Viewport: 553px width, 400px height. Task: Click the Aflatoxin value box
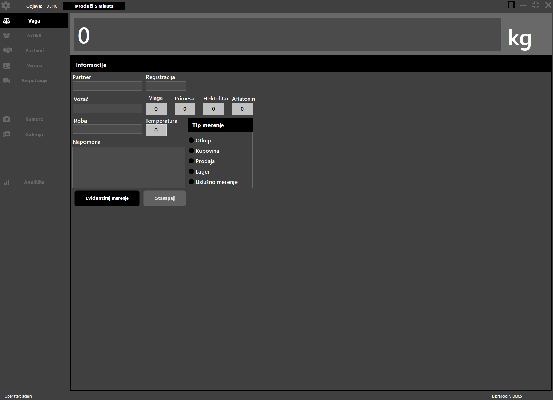[x=242, y=109]
